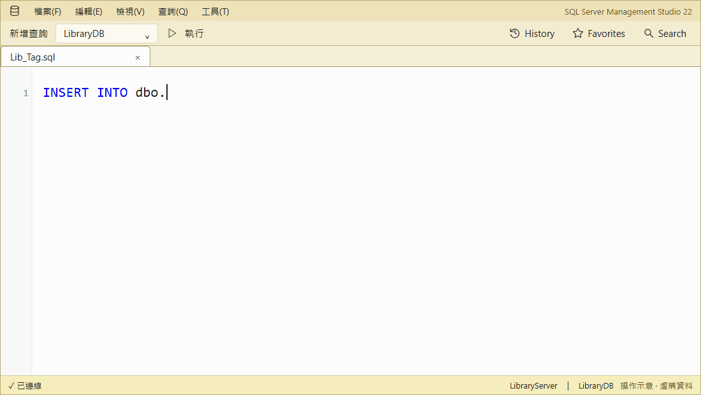
Task: Click the Favorites star icon
Action: pos(578,34)
